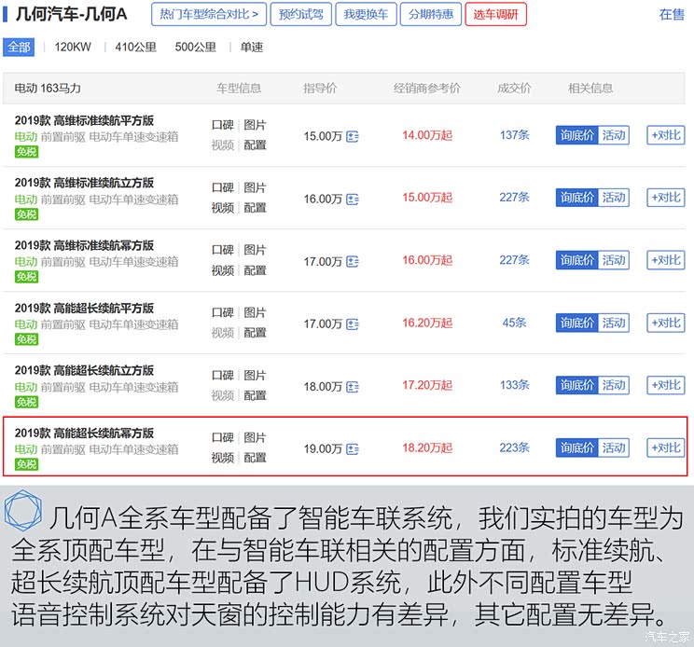Open 2019款 高能超长续航幂方版 model link

click(x=84, y=433)
